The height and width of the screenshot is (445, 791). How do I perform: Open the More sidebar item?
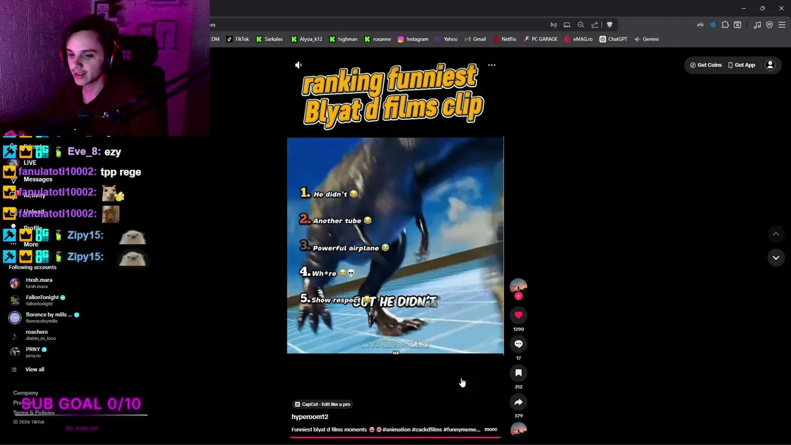(x=31, y=244)
